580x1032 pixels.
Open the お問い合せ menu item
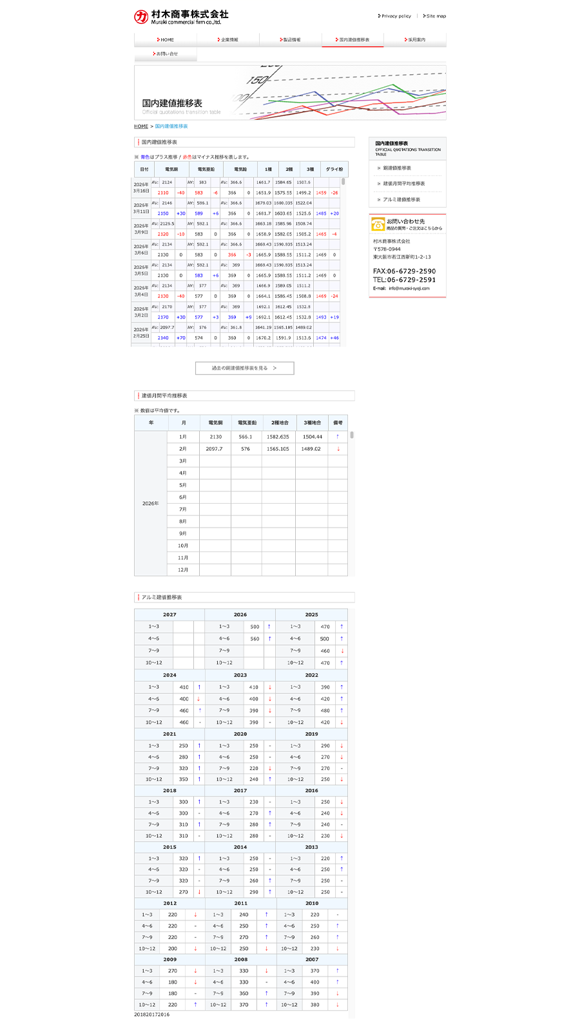pos(166,54)
